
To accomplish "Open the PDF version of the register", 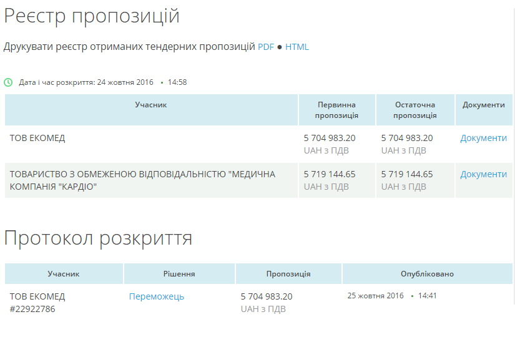I will click(266, 47).
